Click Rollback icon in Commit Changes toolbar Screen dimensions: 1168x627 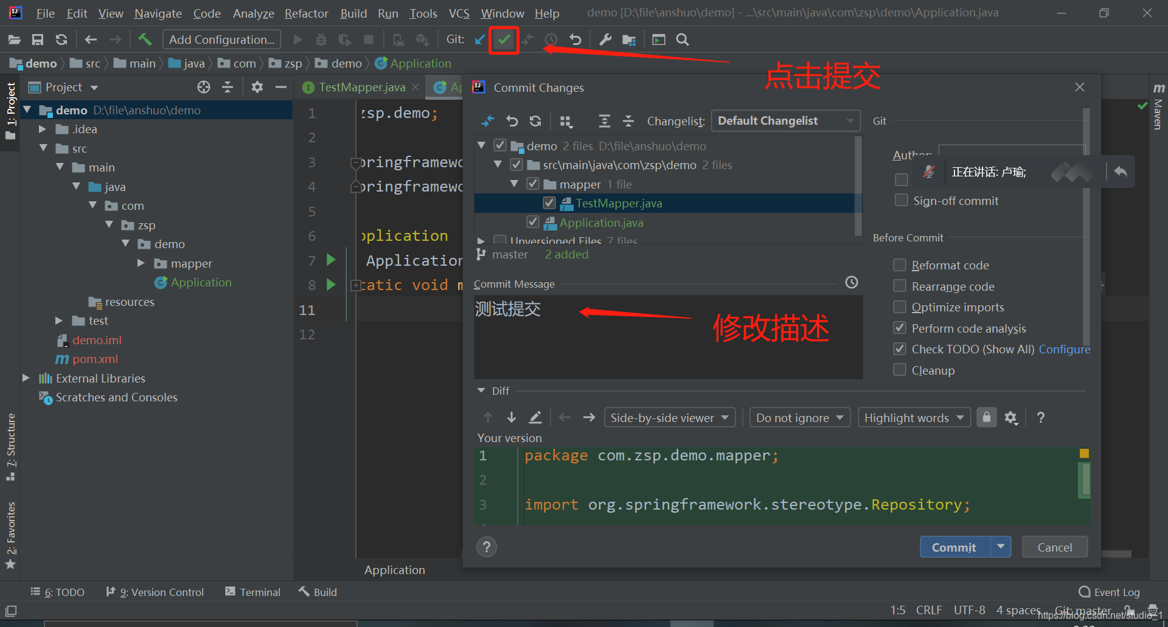(512, 121)
